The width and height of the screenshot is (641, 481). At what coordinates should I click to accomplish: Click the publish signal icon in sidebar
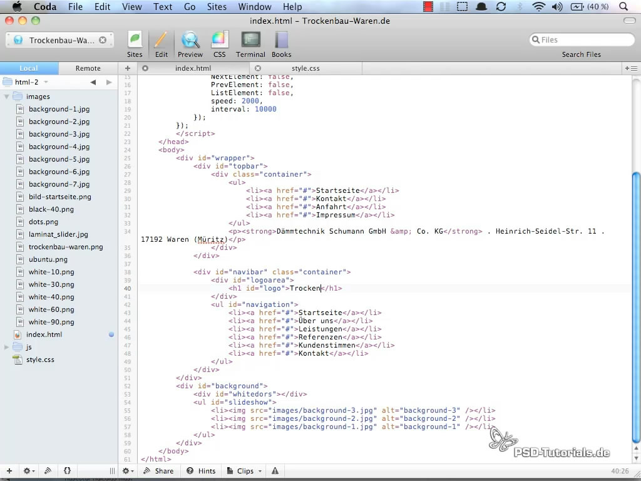point(48,471)
